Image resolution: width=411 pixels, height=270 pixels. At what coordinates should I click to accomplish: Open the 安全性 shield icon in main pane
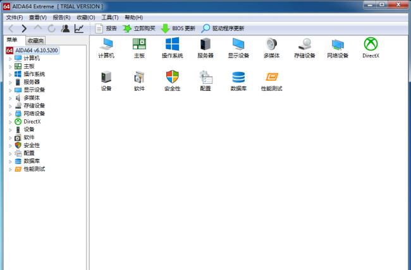point(172,81)
